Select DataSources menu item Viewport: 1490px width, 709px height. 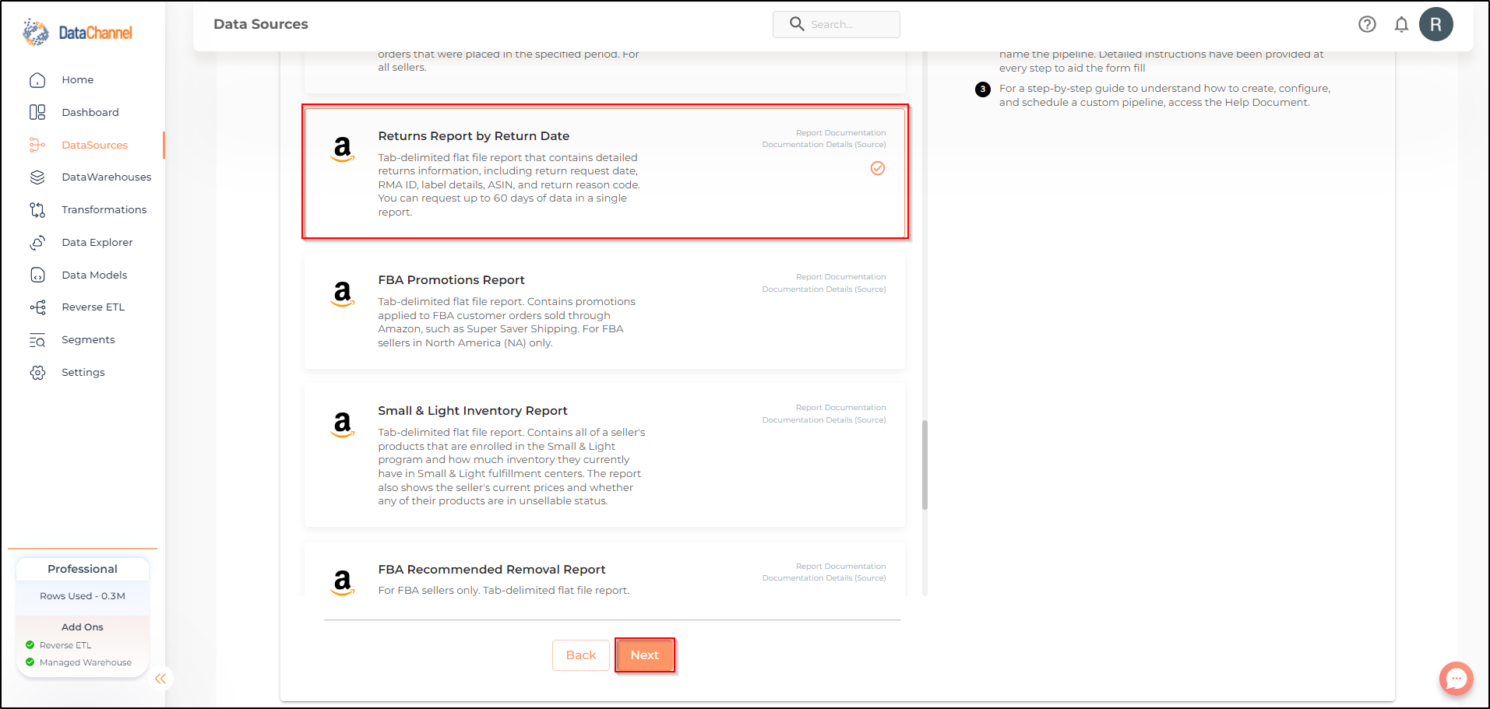coord(95,145)
